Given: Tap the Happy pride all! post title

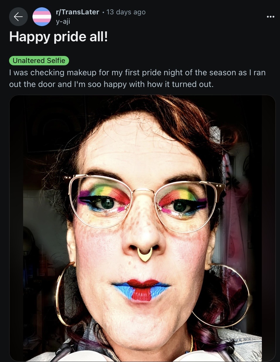Looking at the screenshot, I should coord(59,37).
